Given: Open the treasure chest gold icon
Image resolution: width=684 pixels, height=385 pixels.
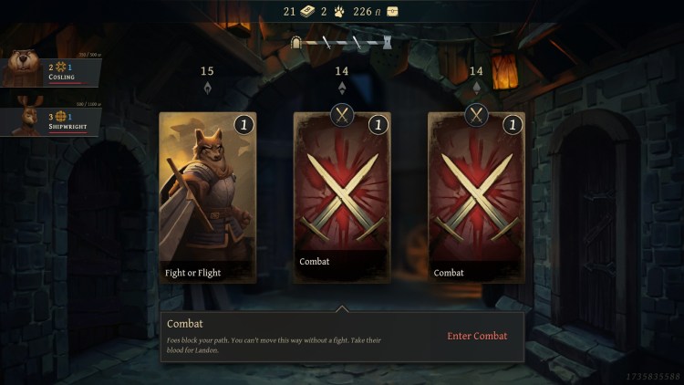Looking at the screenshot, I should pos(392,12).
